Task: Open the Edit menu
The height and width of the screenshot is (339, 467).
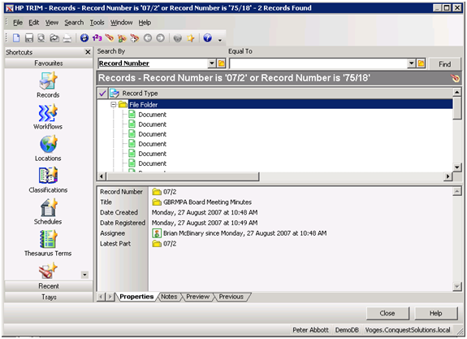Action: [33, 23]
